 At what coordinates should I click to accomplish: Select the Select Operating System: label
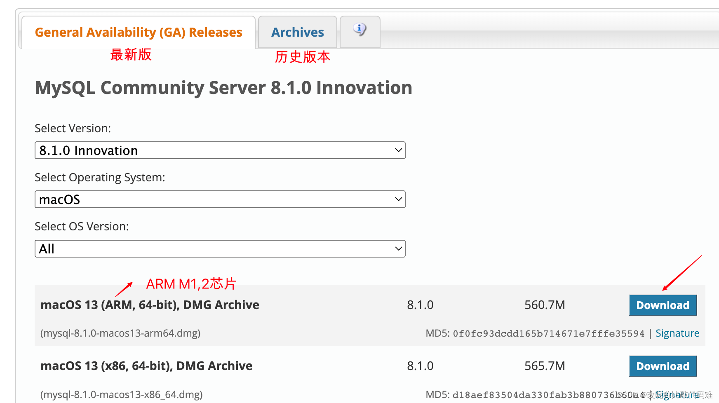[x=100, y=178]
